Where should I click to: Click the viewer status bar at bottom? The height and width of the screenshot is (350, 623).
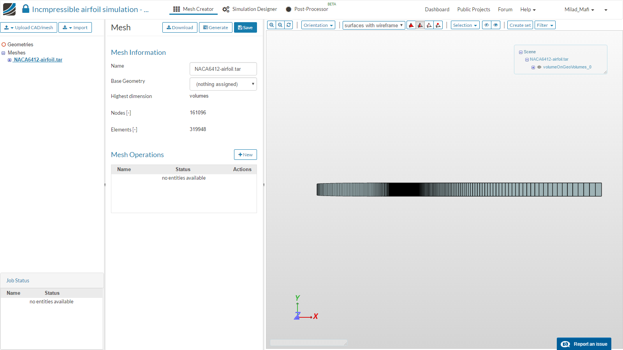point(308,343)
